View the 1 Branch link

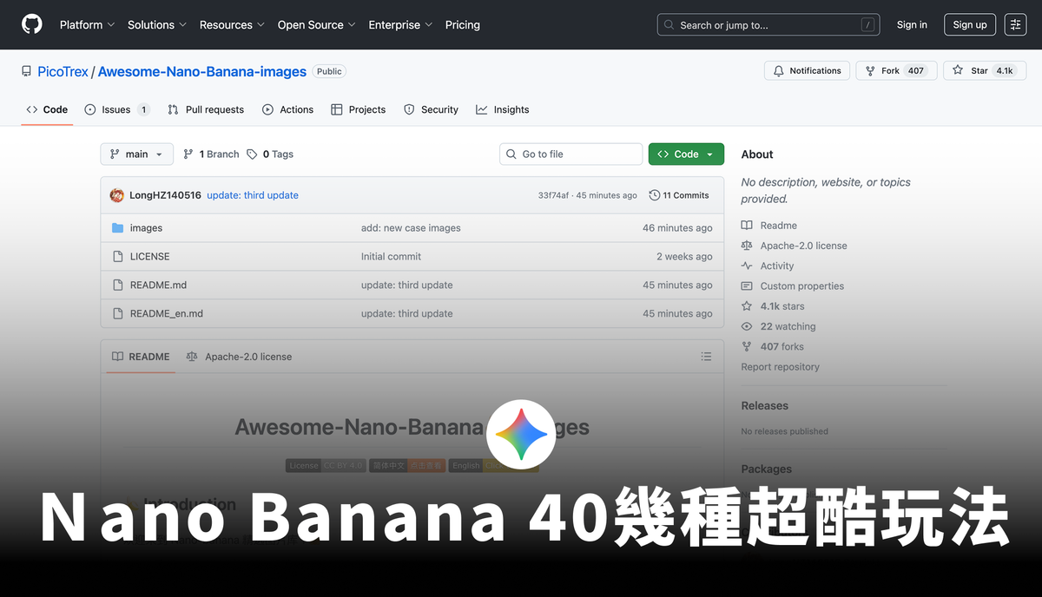click(x=211, y=154)
